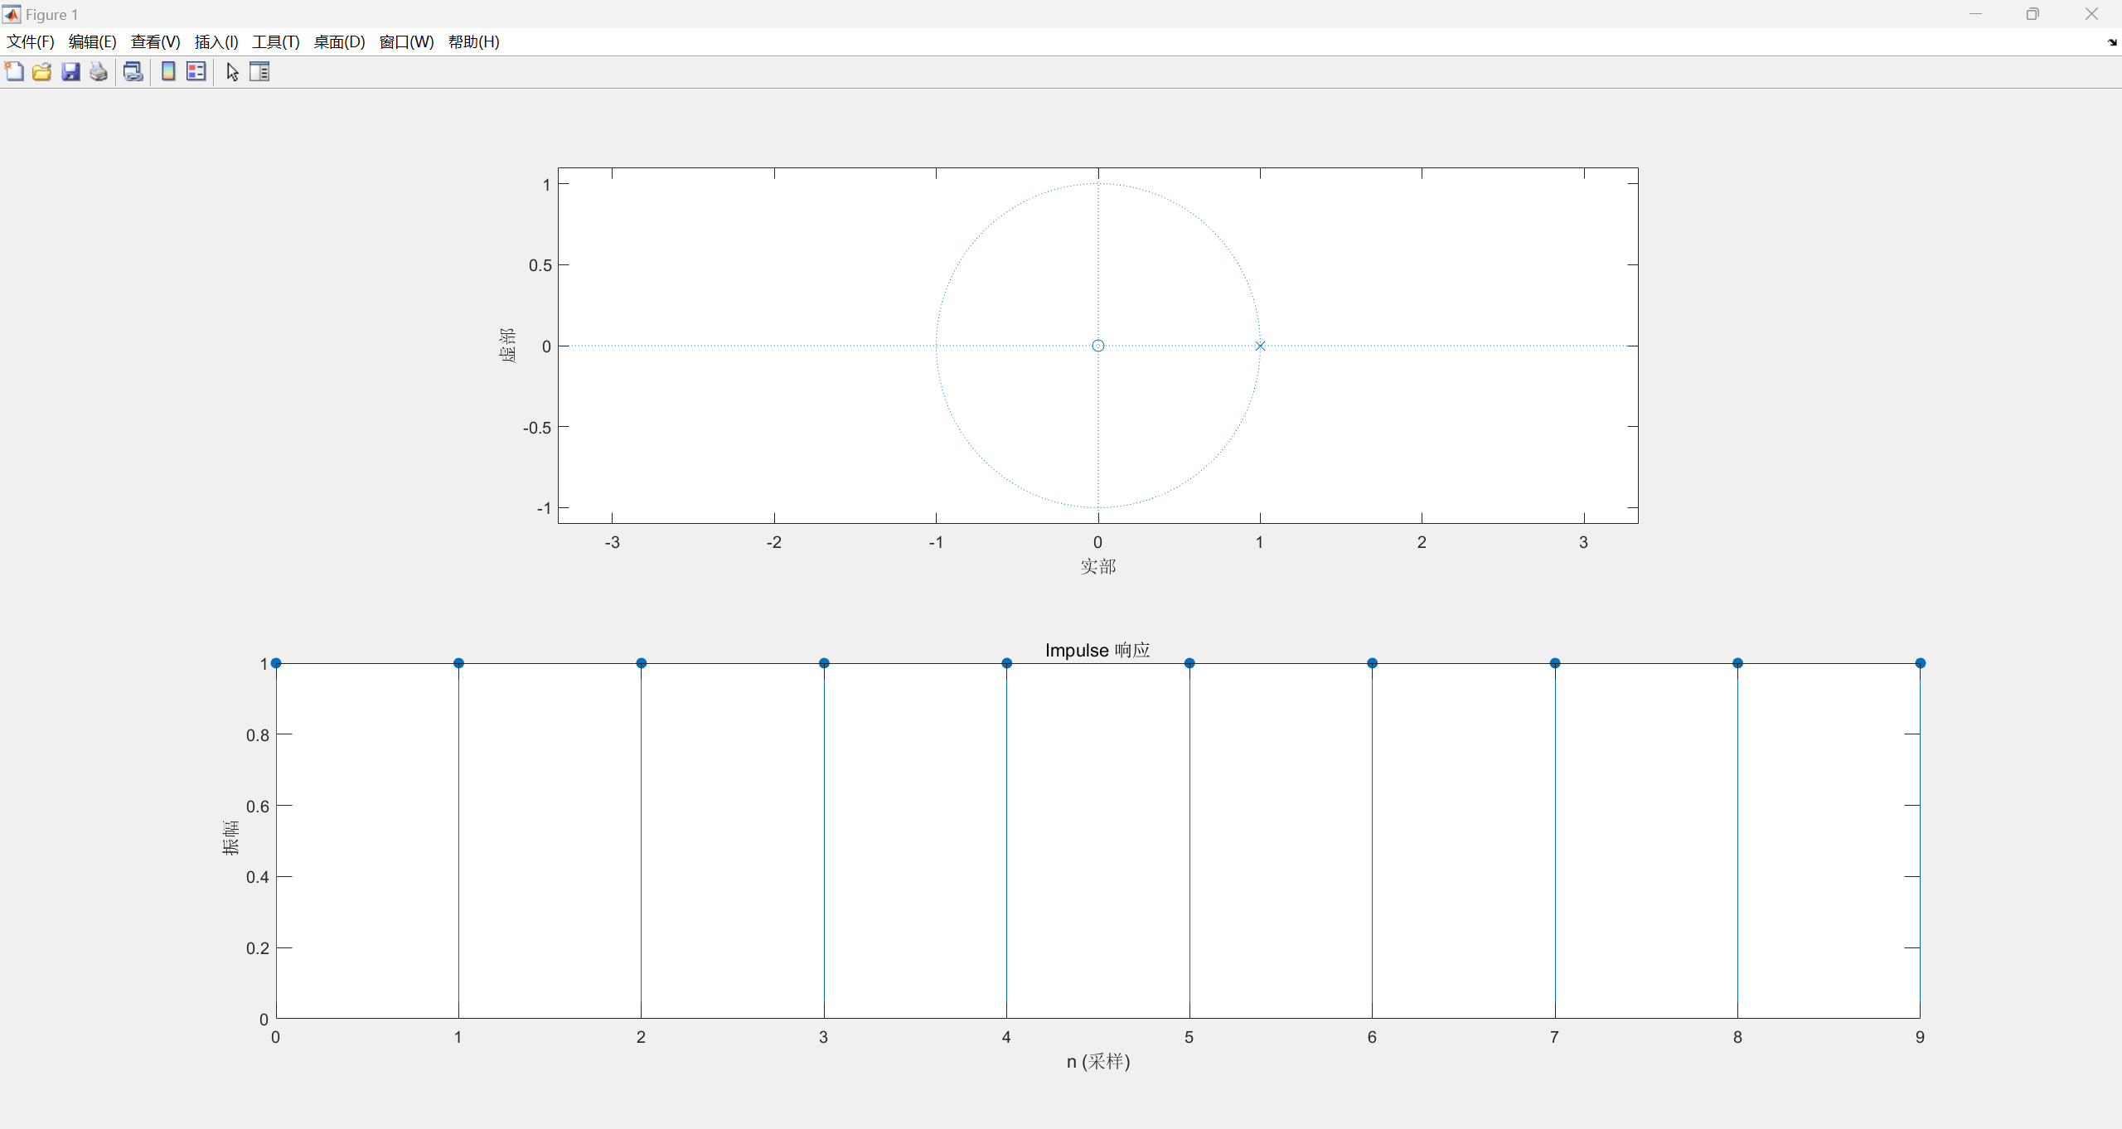This screenshot has height=1129, width=2122.
Task: Insert Colorbar from the toolbar
Action: coord(168,72)
